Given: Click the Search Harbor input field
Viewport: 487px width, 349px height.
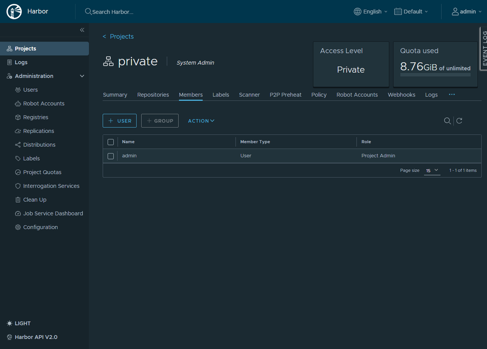Looking at the screenshot, I should (113, 12).
